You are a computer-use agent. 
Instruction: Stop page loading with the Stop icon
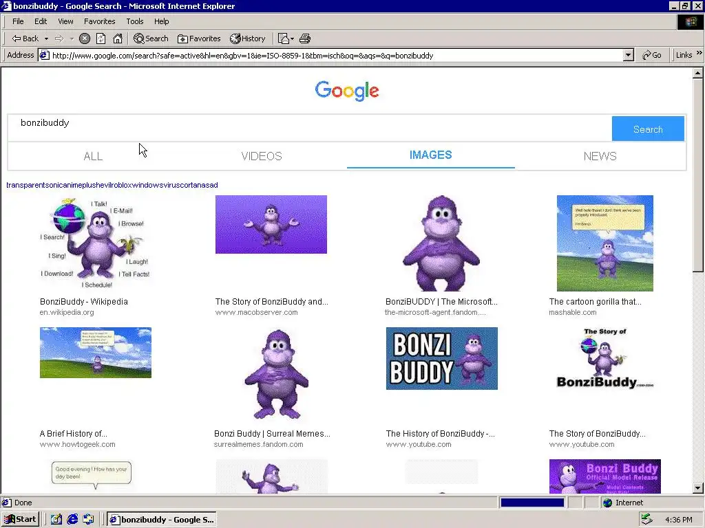coord(85,38)
